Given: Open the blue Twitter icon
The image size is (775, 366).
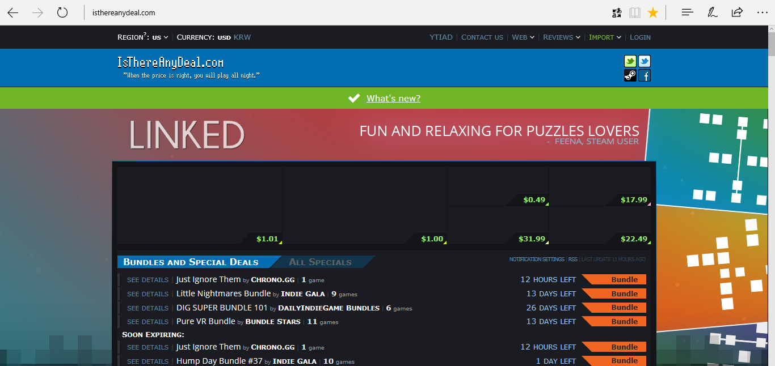Looking at the screenshot, I should tap(645, 61).
